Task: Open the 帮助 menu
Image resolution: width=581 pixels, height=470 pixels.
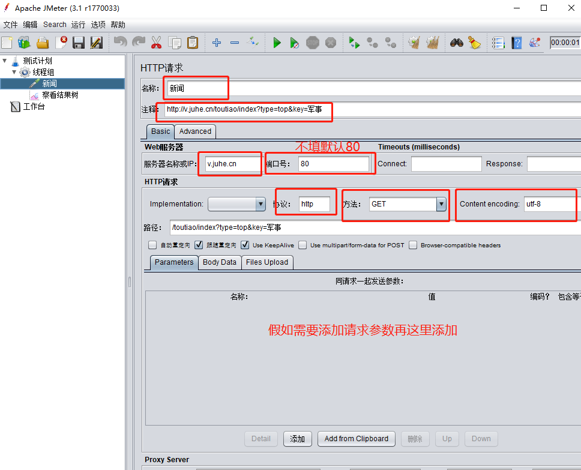Action: [x=118, y=25]
